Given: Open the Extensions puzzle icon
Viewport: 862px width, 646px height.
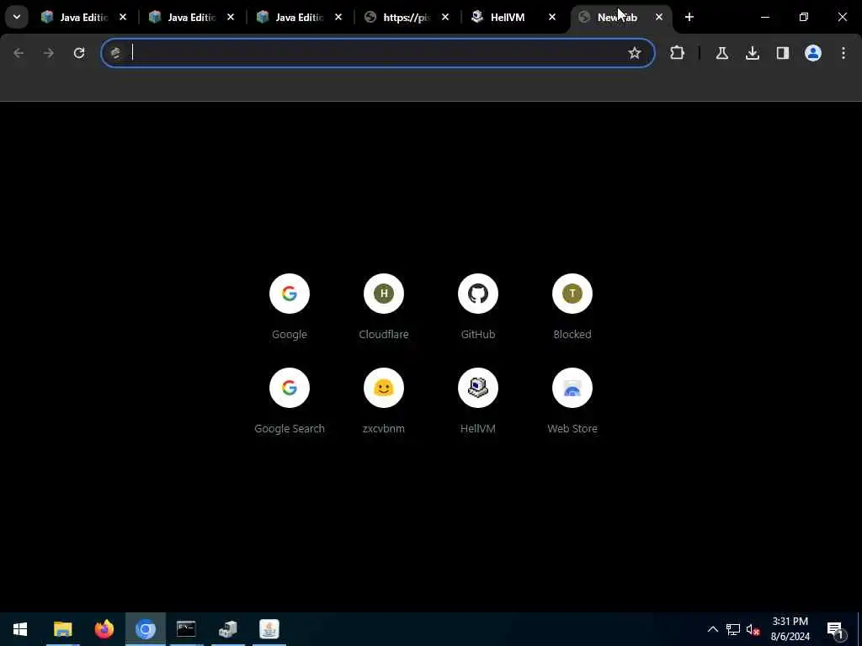Looking at the screenshot, I should pyautogui.click(x=678, y=53).
